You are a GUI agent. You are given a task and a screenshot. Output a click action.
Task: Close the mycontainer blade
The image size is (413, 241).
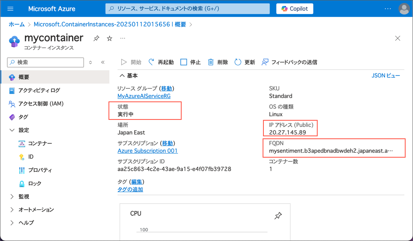click(x=398, y=39)
